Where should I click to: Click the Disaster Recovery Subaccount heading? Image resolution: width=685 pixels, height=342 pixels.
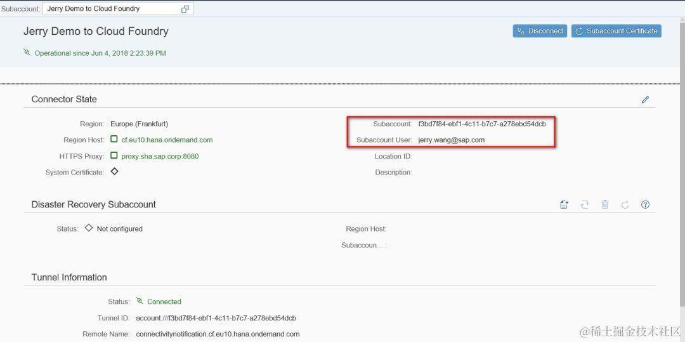pos(93,204)
